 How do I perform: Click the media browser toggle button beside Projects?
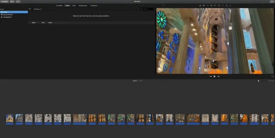coord(12,1)
